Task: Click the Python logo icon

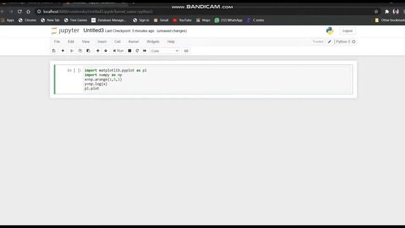Action: click(x=330, y=31)
